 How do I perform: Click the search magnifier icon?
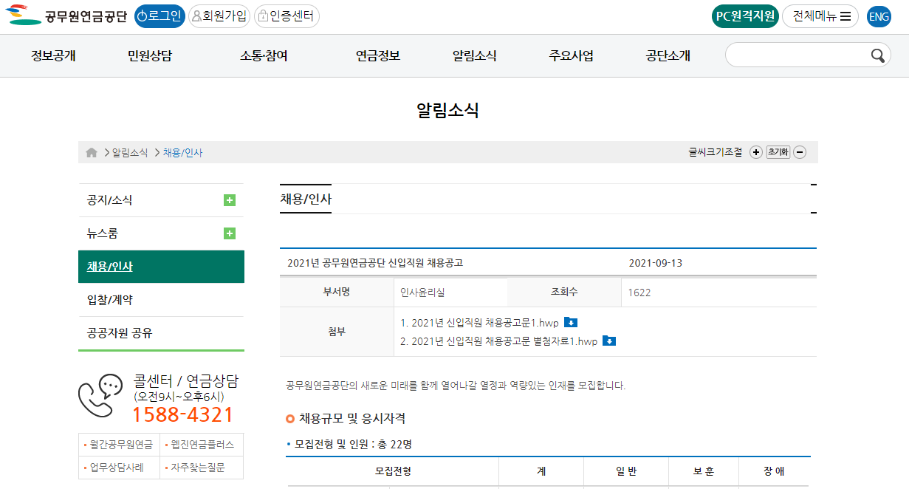[x=878, y=55]
